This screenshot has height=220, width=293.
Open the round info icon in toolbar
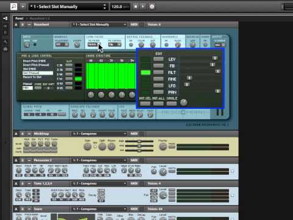pyautogui.click(x=152, y=7)
